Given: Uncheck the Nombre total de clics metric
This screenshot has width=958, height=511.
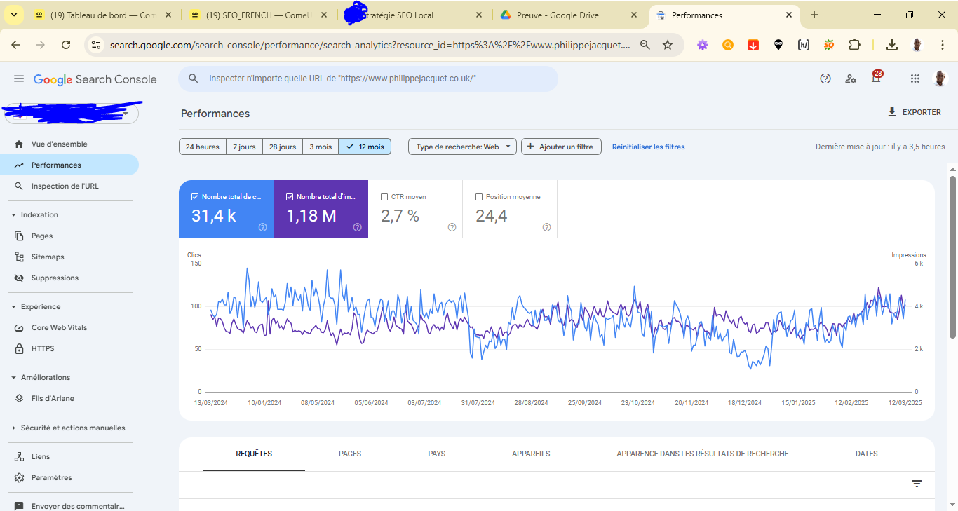Looking at the screenshot, I should coord(195,197).
